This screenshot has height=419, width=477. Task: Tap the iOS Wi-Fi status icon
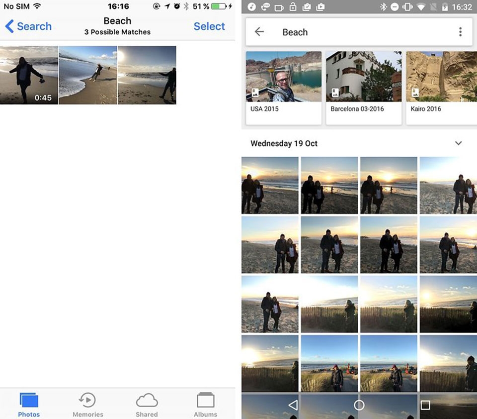pyautogui.click(x=37, y=6)
